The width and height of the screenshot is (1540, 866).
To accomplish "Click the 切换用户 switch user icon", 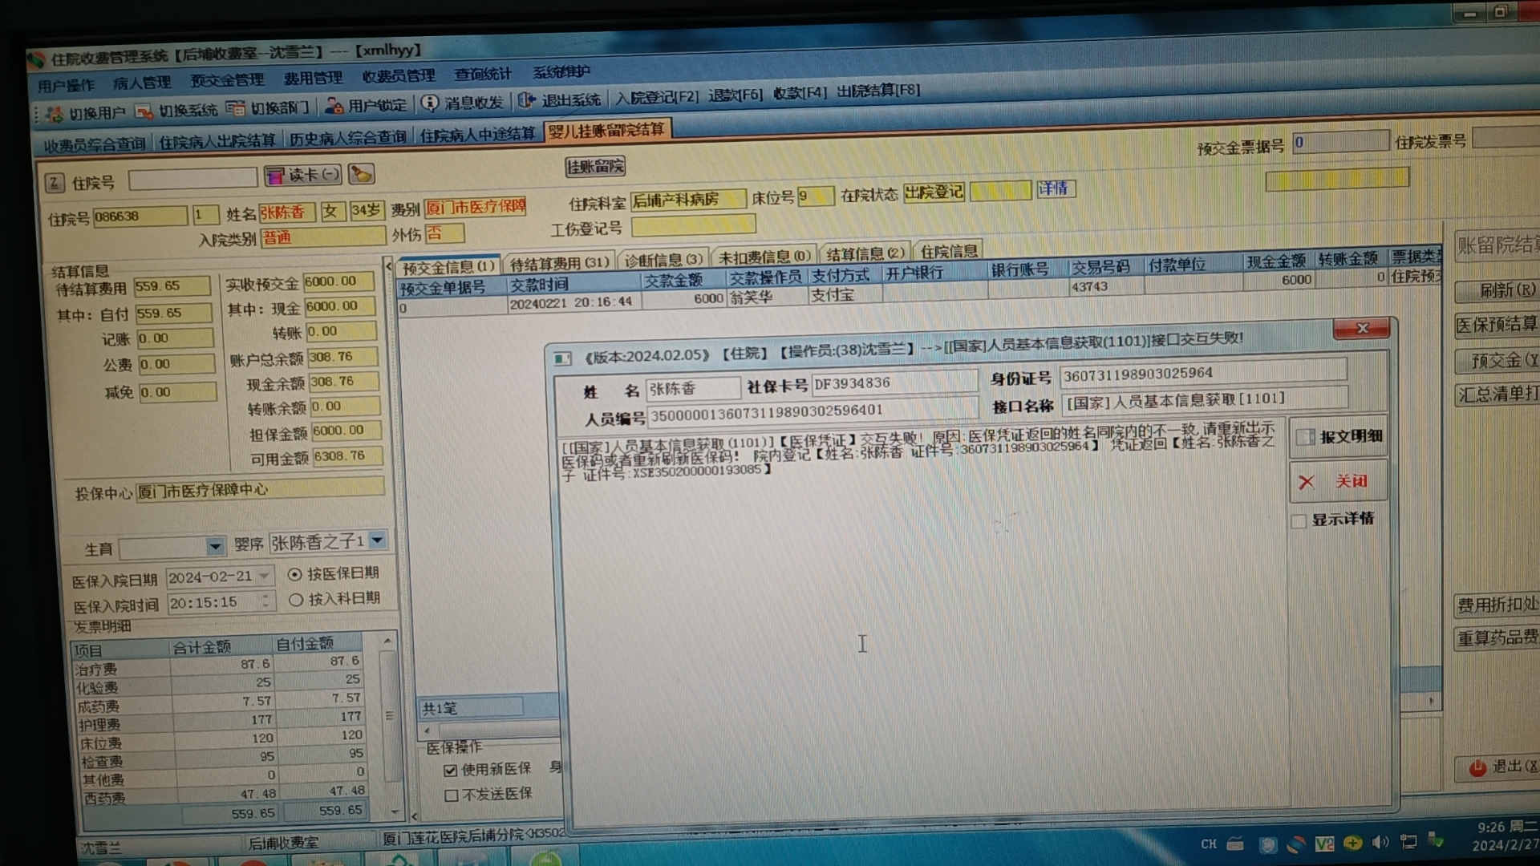I will 55,114.
